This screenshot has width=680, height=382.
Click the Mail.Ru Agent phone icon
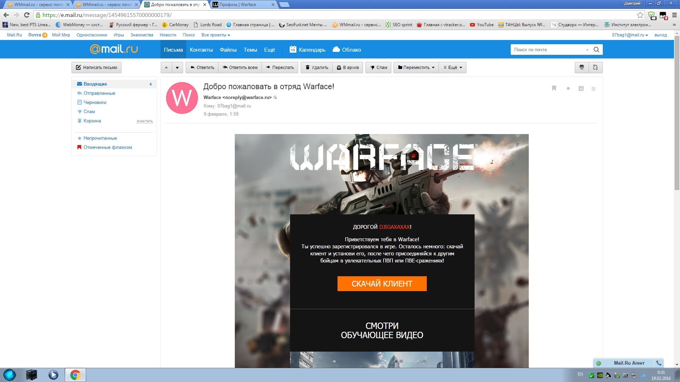pos(659,363)
